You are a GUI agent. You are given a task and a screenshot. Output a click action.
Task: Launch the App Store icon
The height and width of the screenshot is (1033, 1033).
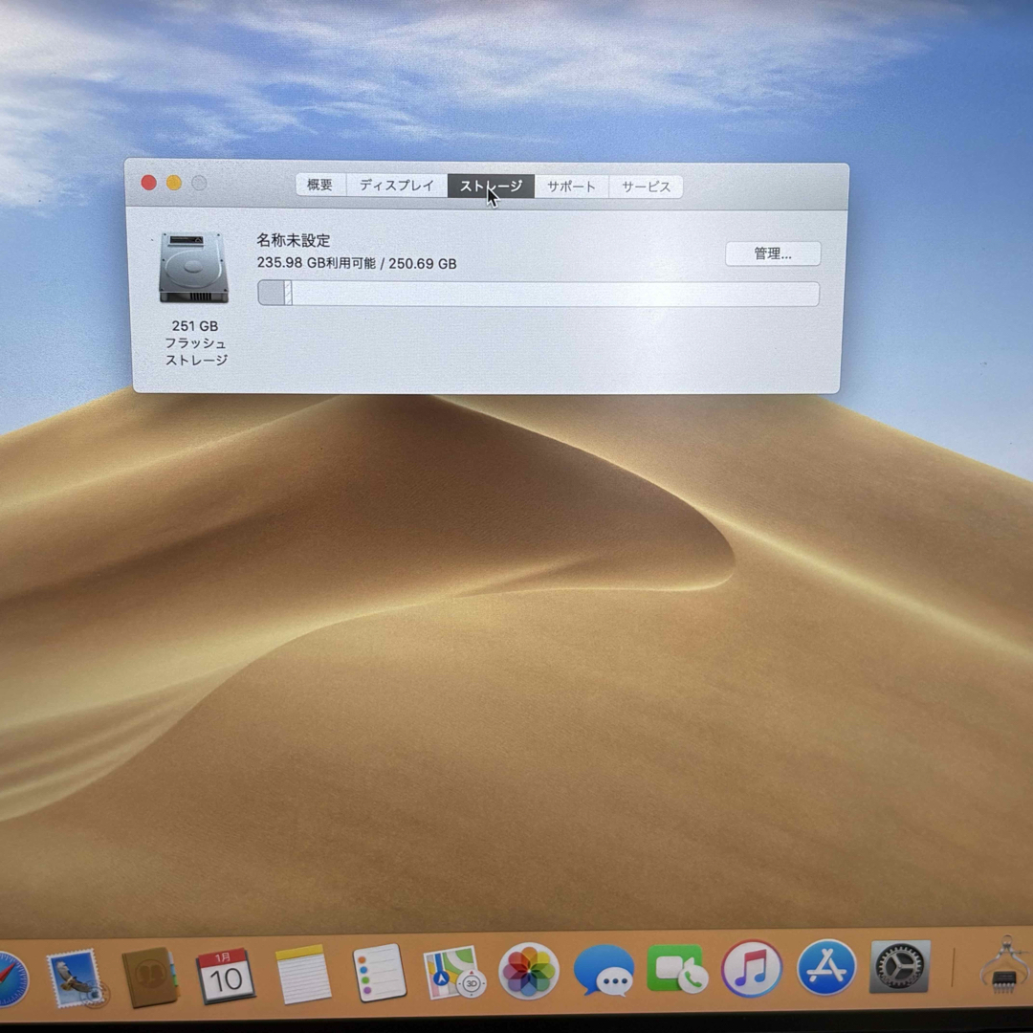point(826,968)
